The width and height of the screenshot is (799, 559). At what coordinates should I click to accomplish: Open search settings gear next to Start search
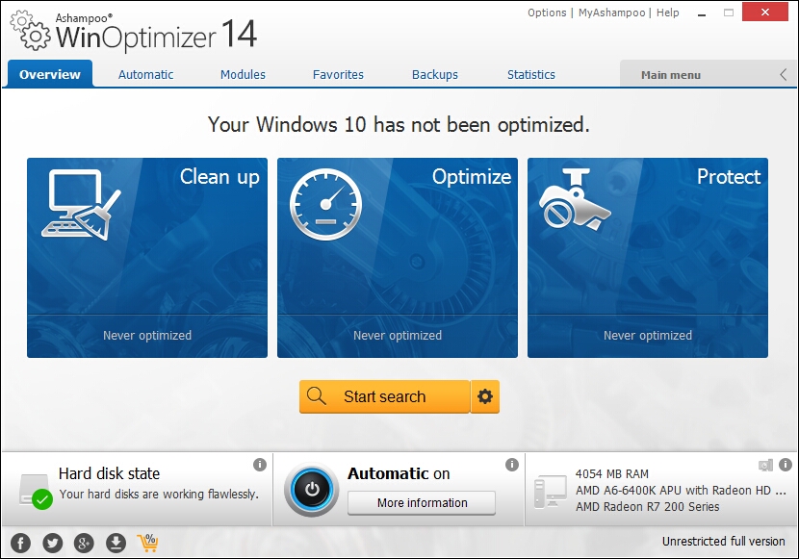pos(485,396)
